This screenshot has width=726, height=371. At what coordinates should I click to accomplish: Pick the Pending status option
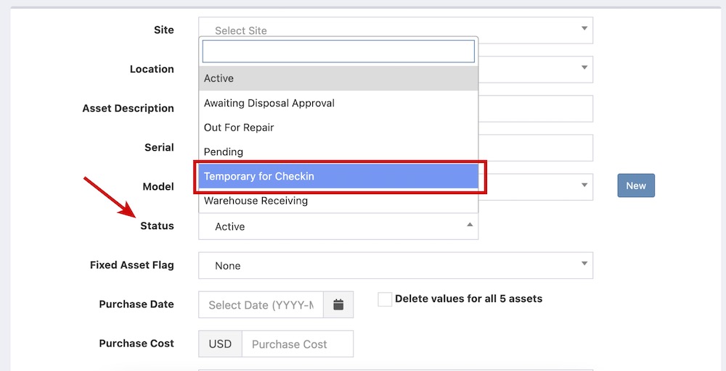click(x=338, y=152)
